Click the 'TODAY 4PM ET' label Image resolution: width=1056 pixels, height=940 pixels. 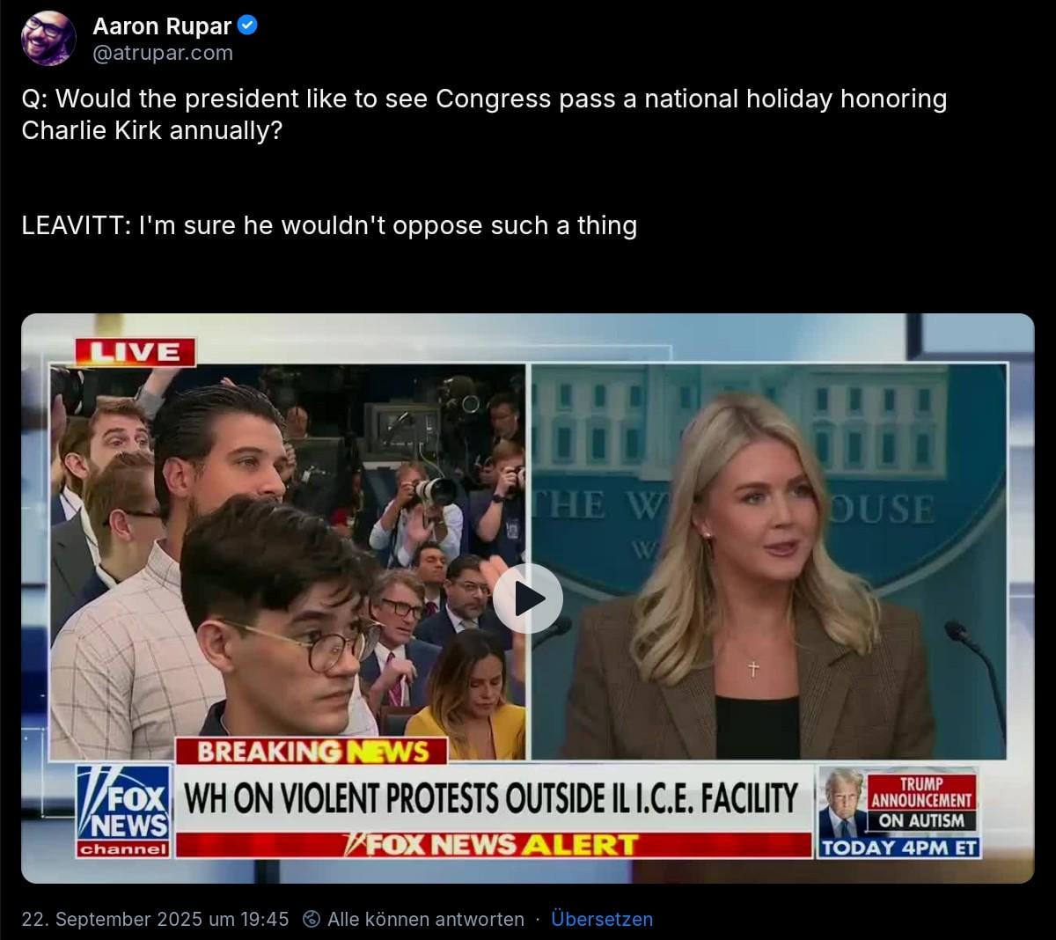(x=899, y=848)
